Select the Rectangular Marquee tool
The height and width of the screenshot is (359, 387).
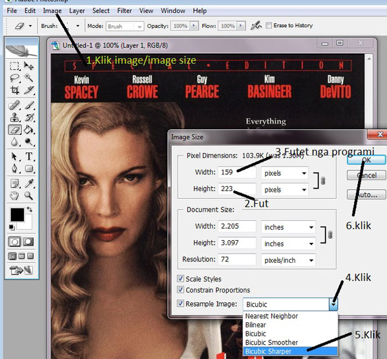coord(14,66)
